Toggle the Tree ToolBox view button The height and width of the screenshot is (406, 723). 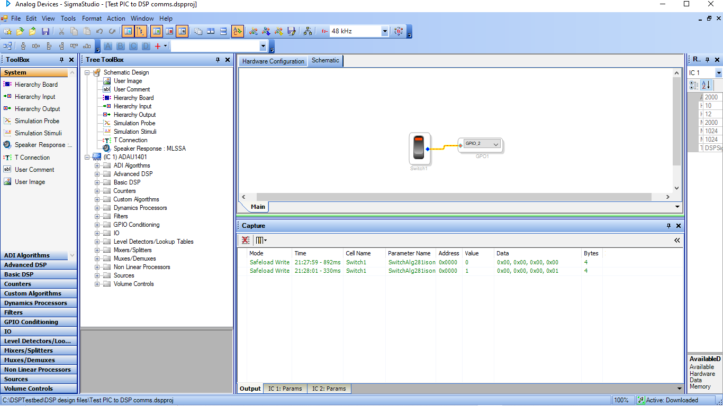(x=140, y=31)
